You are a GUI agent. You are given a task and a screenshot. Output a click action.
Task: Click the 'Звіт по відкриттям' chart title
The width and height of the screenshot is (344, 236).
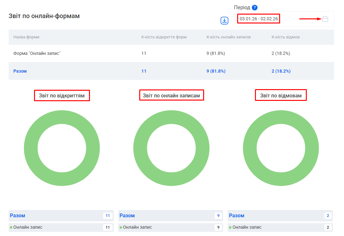coord(62,95)
